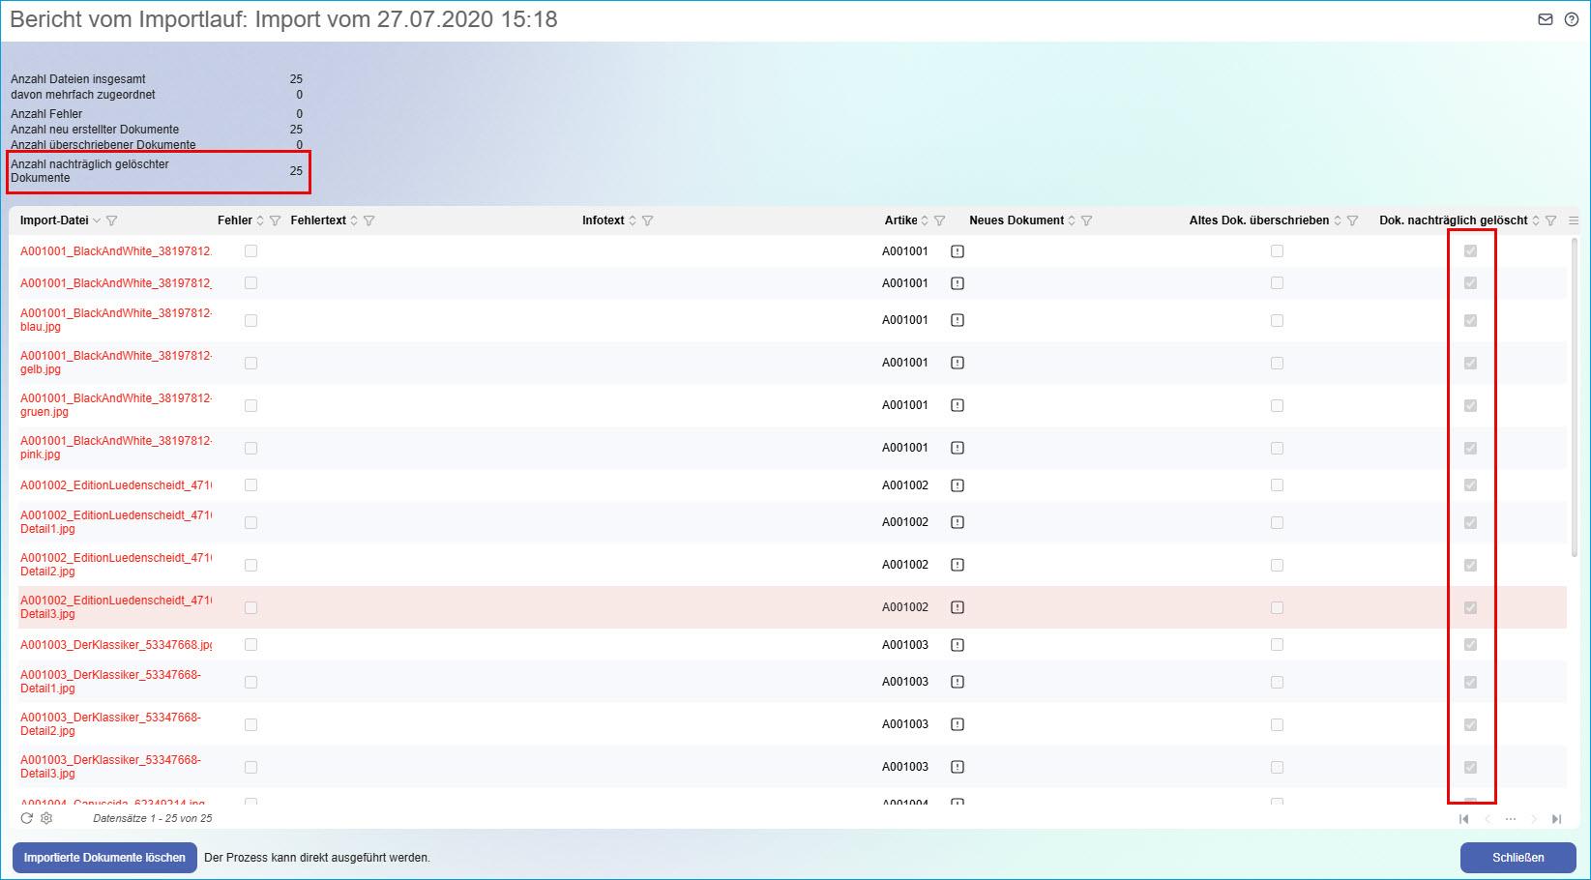The image size is (1591, 880).
Task: Toggle nachträglich gelöscht checkbox in gelb.jpg row
Action: [x=1471, y=363]
